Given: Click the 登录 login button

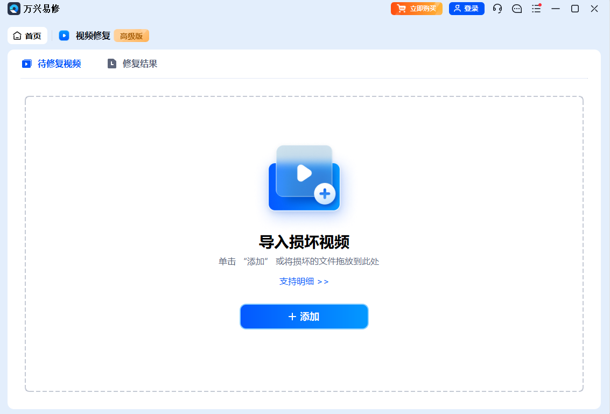Looking at the screenshot, I should pos(466,9).
